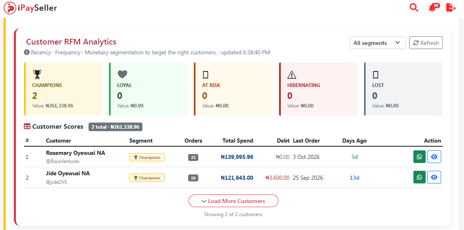Screen dimensions: 464x230
Task: Message Jide Oyewusi via WhatsApp icon
Action: point(420,177)
